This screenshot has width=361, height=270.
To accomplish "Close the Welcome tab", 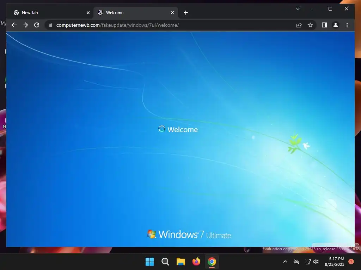I will click(x=172, y=13).
